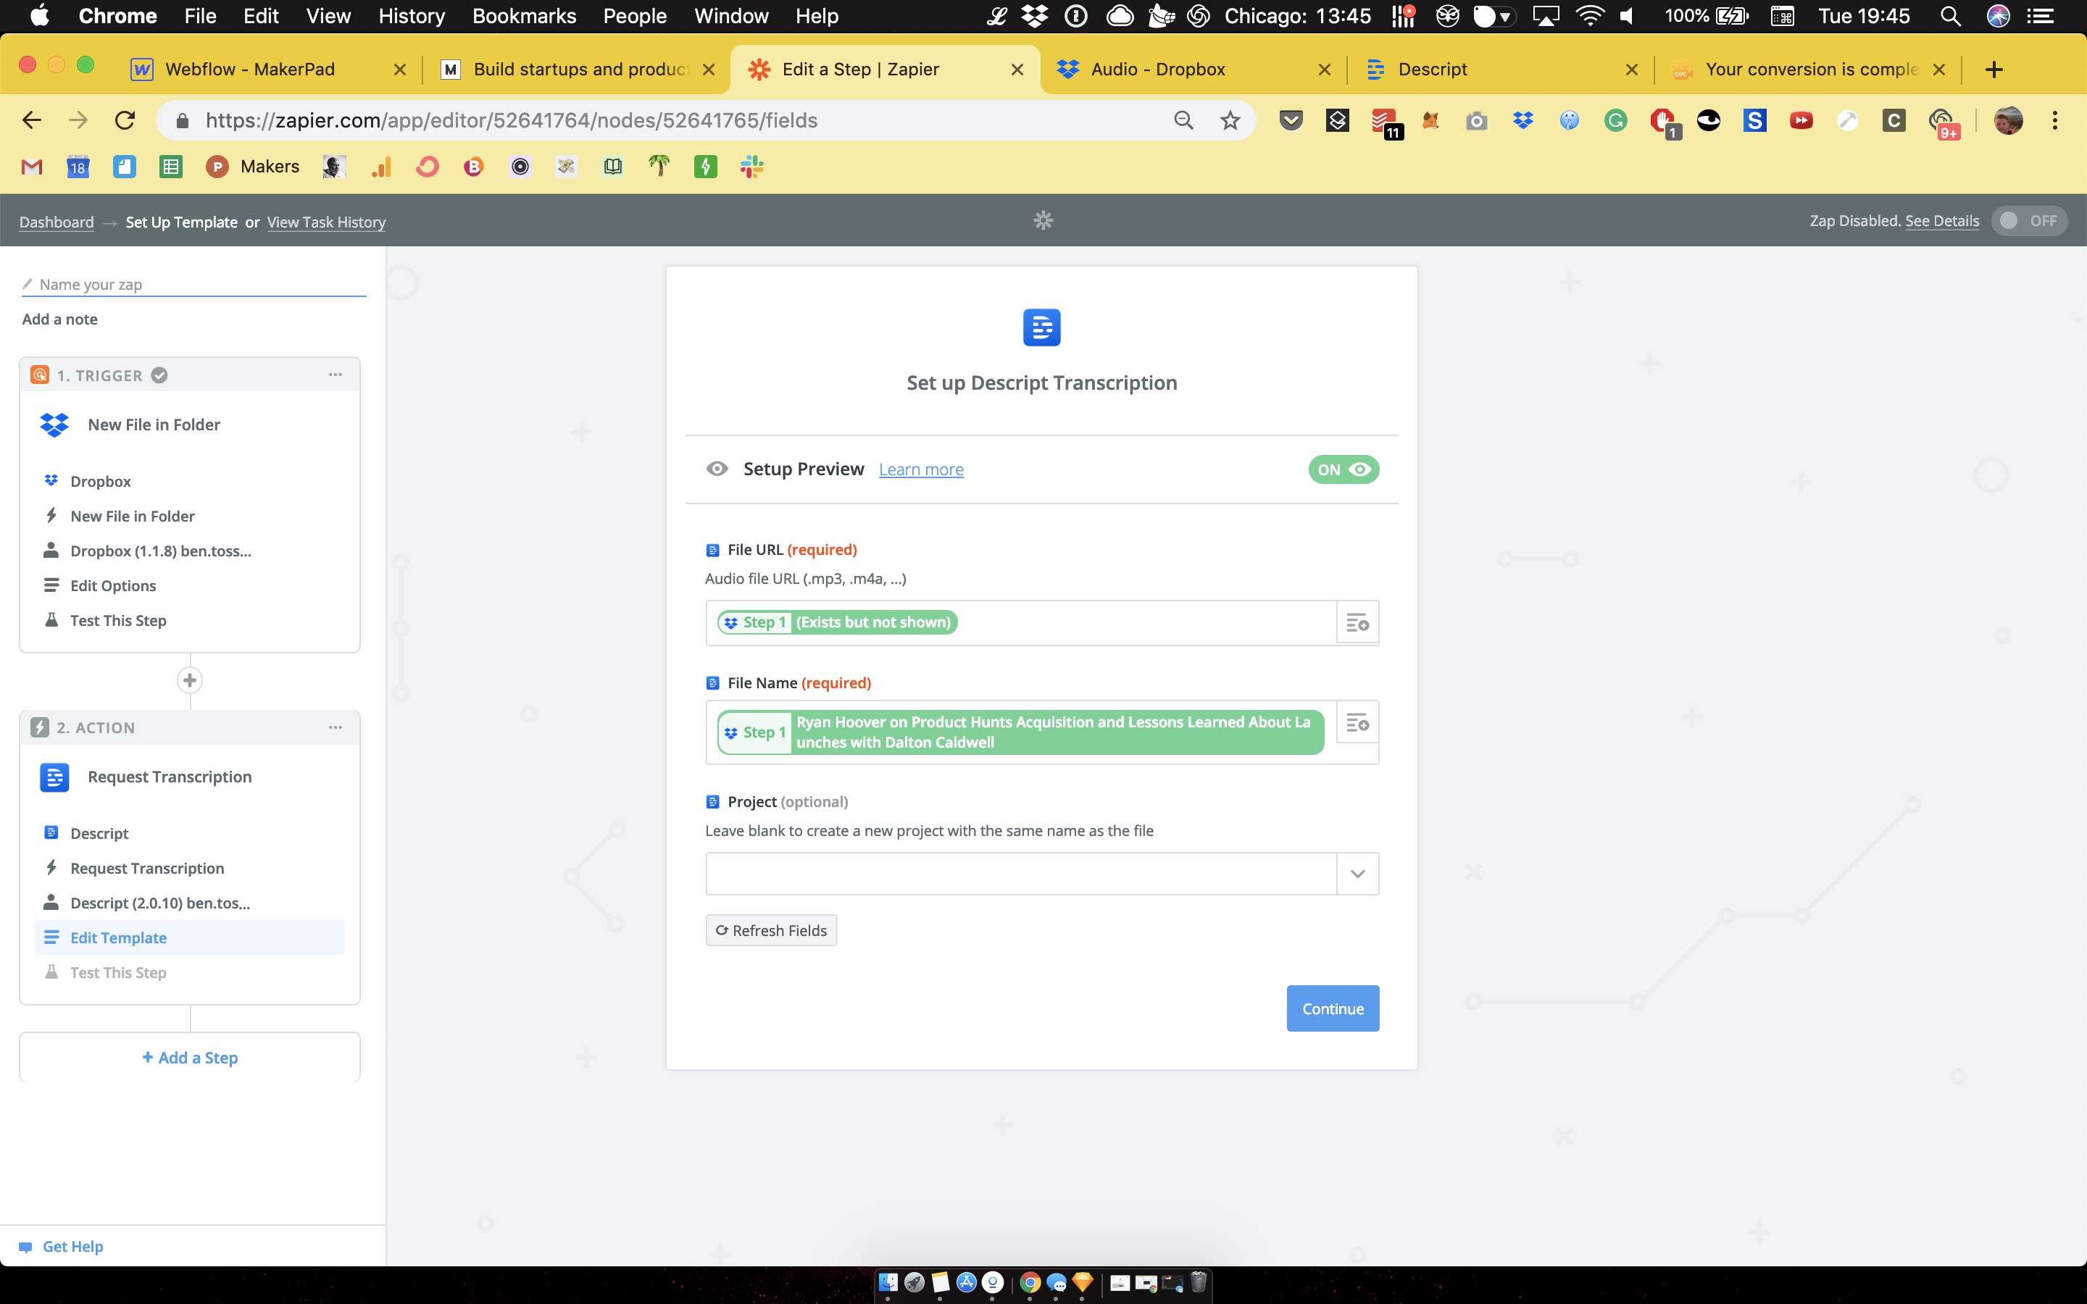Reload the page with browser refresh icon
This screenshot has width=2087, height=1304.
pyautogui.click(x=124, y=120)
